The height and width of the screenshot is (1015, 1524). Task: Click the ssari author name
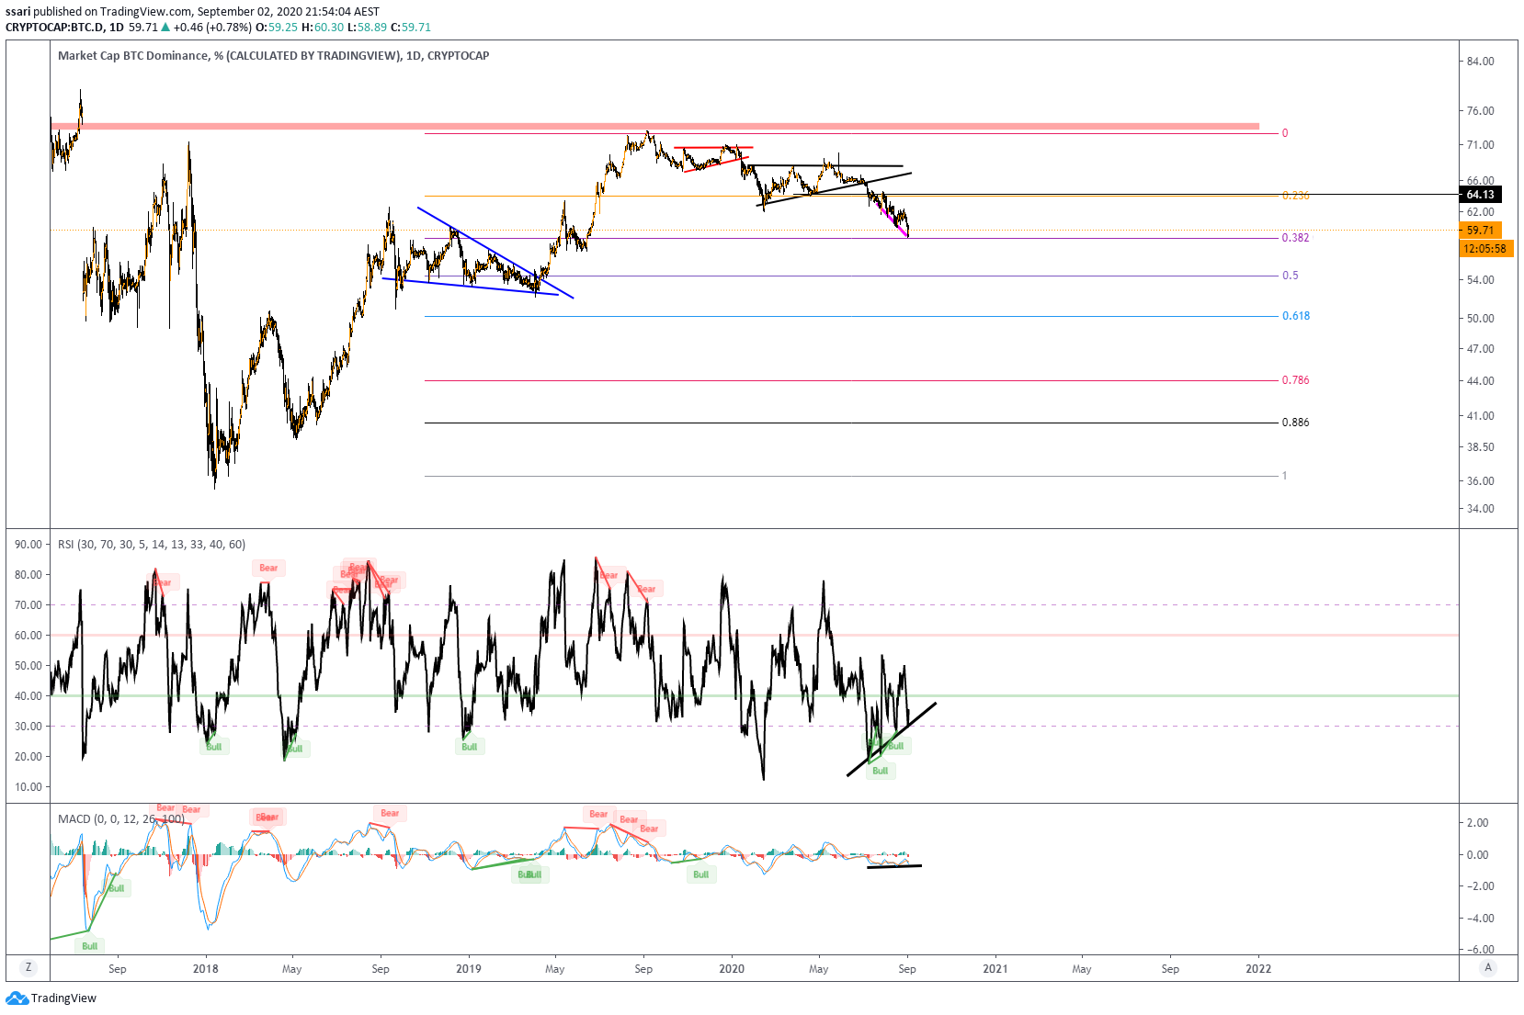[x=17, y=12]
